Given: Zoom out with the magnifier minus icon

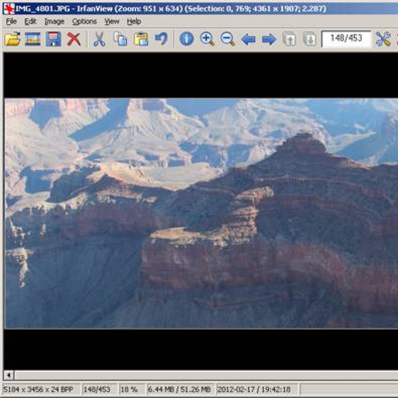Looking at the screenshot, I should pos(228,39).
